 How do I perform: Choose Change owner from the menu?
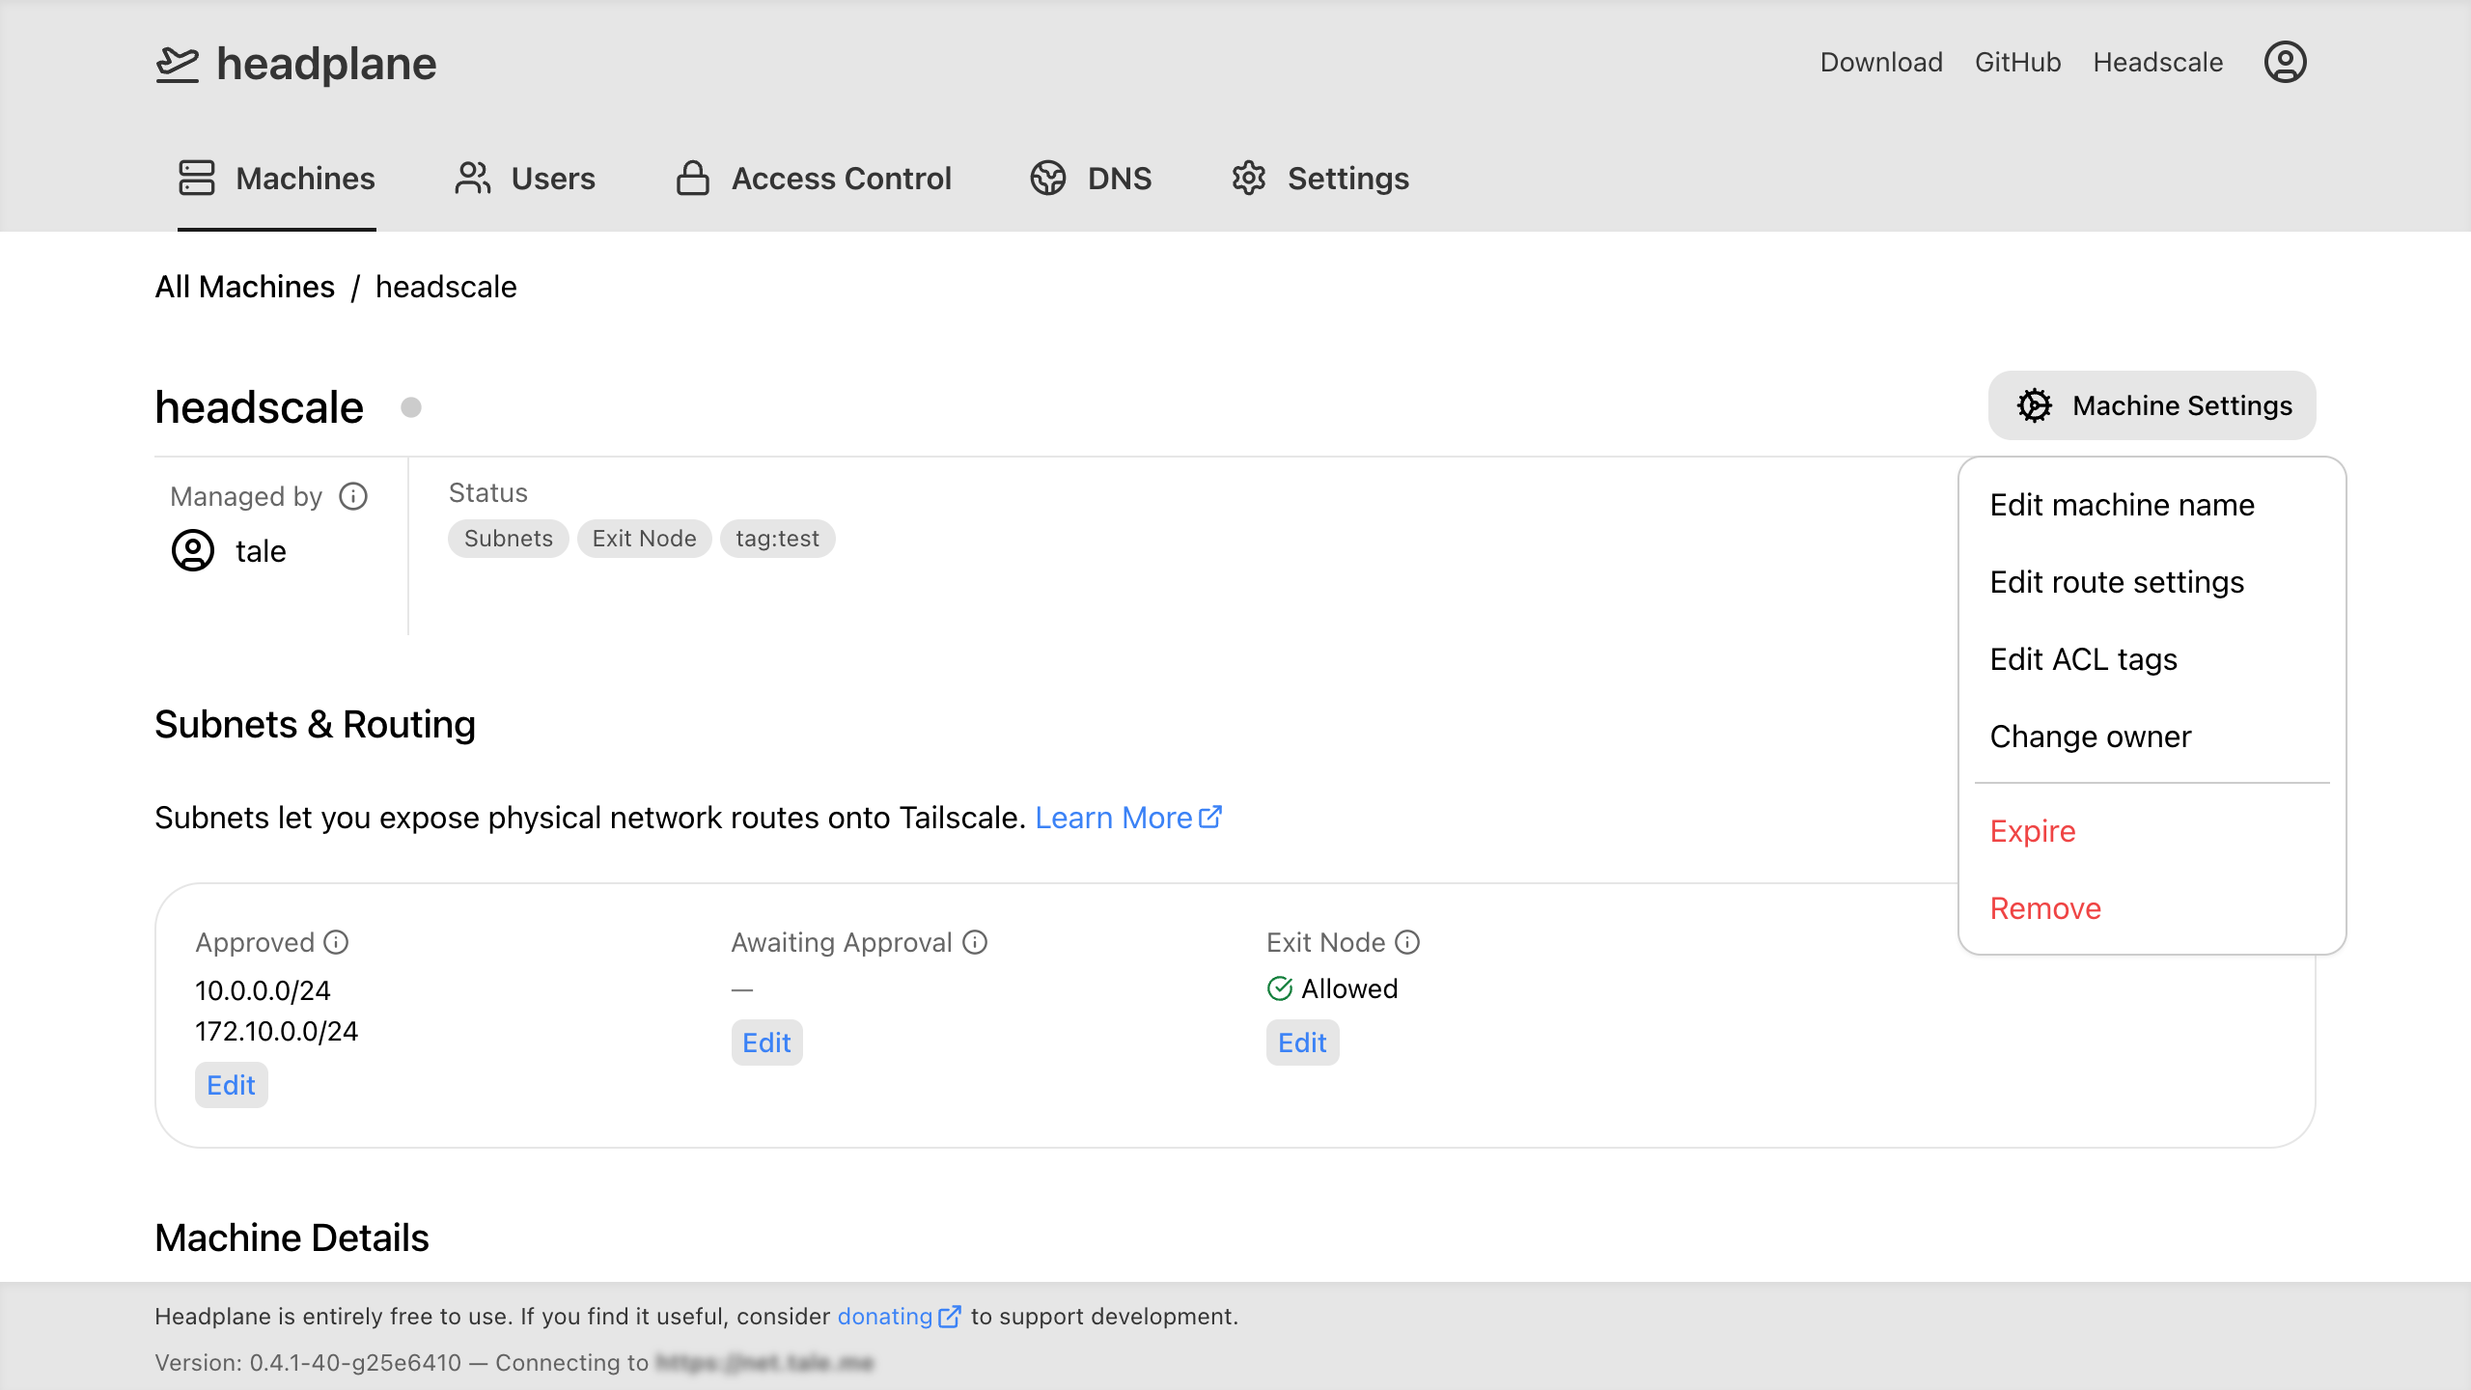2090,737
